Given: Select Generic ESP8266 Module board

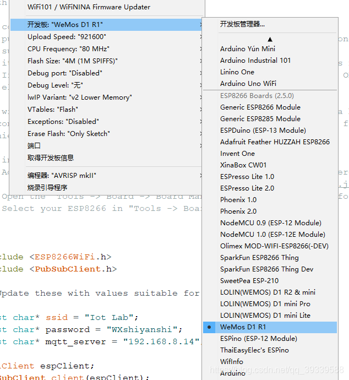Looking at the screenshot, I should (x=270, y=107).
